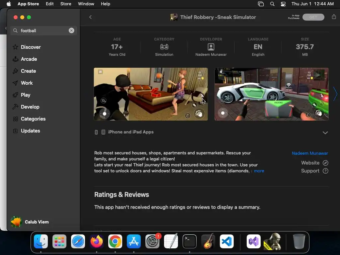340x255 pixels.
Task: Open Control Center in menu bar
Action: pos(283,4)
